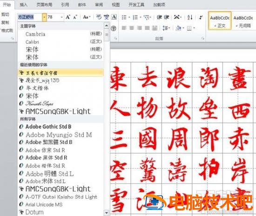The image size is (256, 216).
Task: Click the Enclose Characters circle icon
Action: pyautogui.click(x=114, y=28)
